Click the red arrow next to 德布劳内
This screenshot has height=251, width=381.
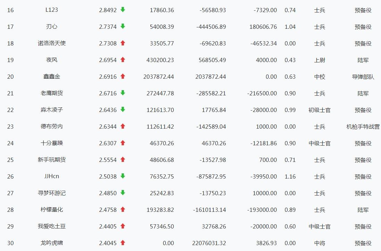[x=123, y=126]
